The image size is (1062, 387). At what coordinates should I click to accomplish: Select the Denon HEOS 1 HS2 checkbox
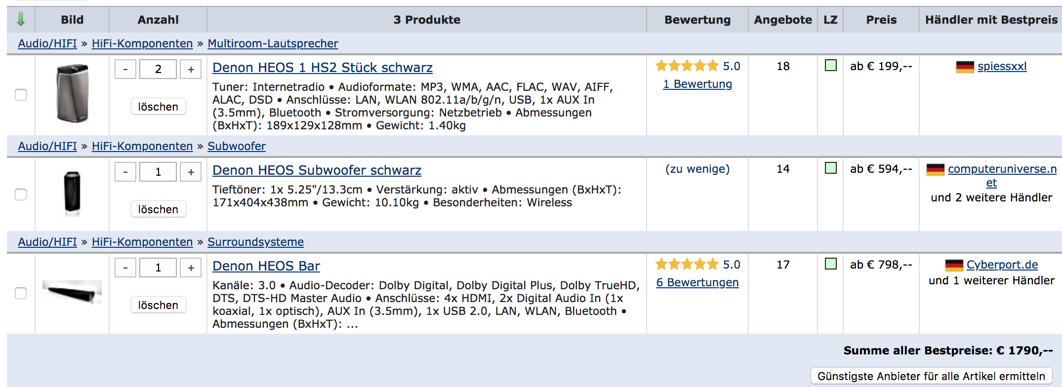pyautogui.click(x=21, y=95)
